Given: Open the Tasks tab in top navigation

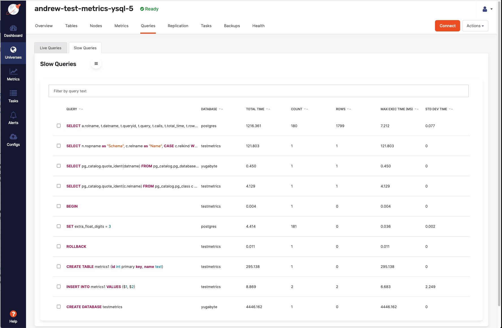Looking at the screenshot, I should (206, 26).
